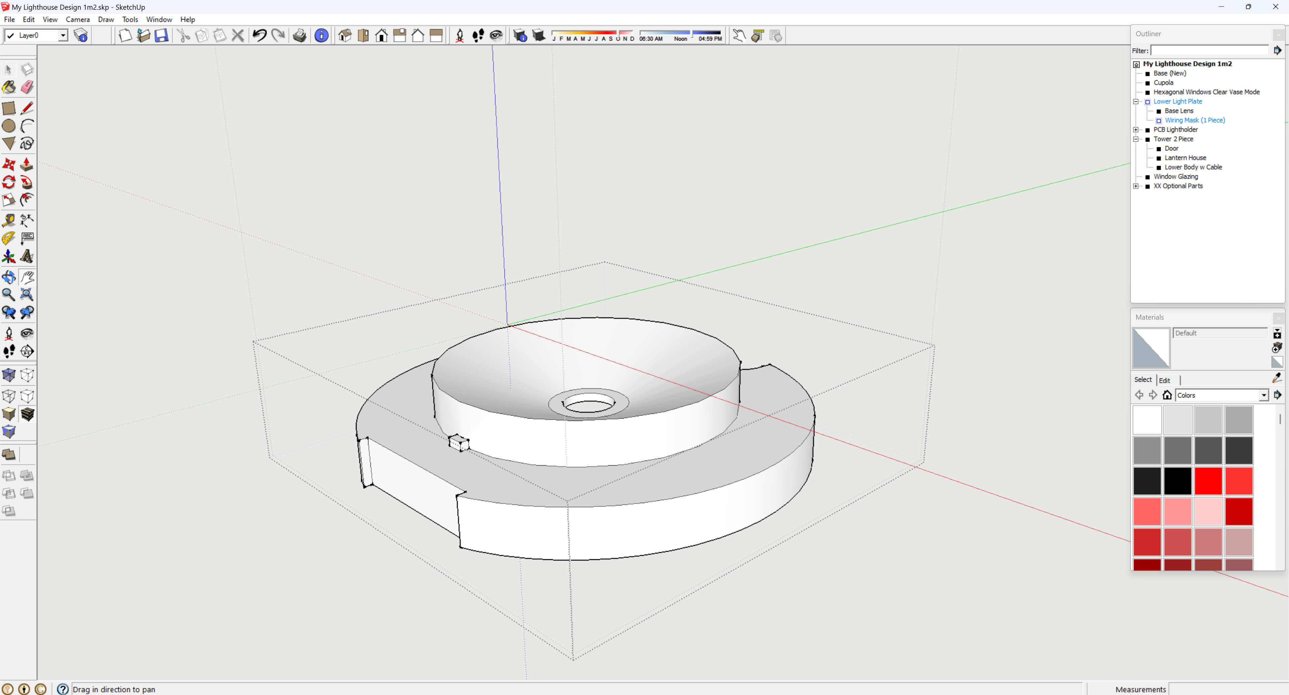The width and height of the screenshot is (1289, 695).
Task: Select the Circle tool
Action: [x=8, y=126]
